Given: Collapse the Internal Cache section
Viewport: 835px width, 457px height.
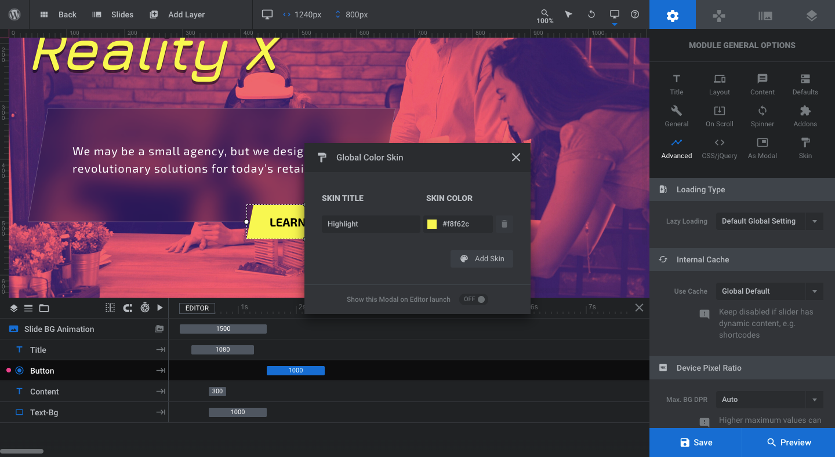Looking at the screenshot, I should click(742, 259).
